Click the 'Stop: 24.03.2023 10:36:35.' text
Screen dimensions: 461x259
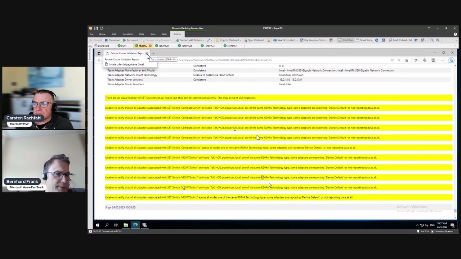pos(121,207)
